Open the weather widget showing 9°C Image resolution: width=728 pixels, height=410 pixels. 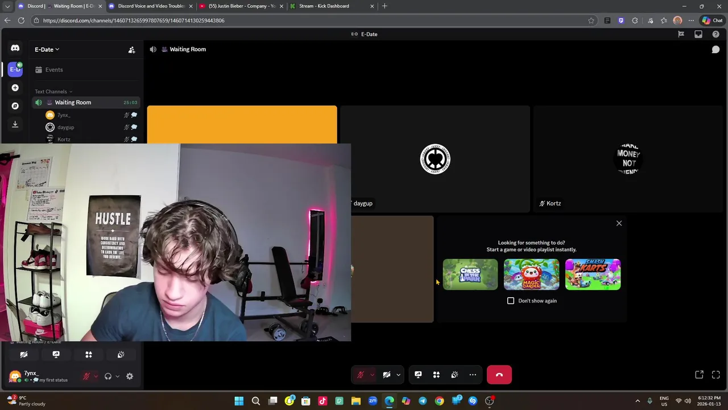pos(26,401)
